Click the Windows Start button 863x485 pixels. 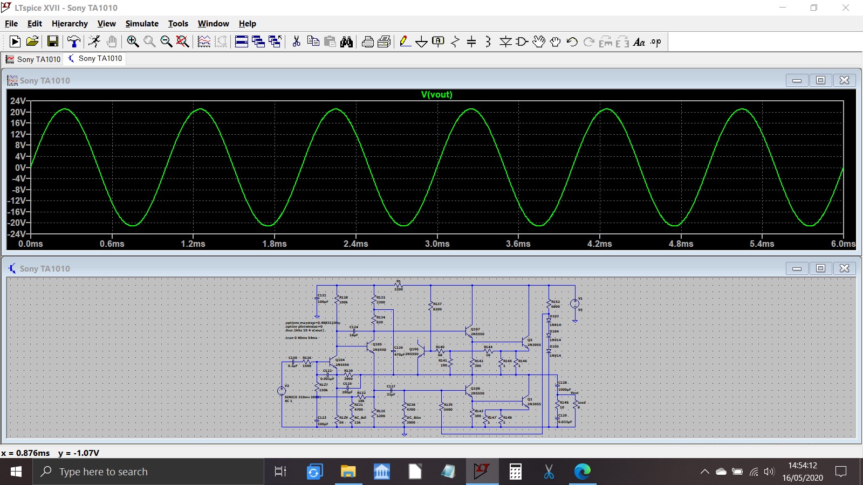tap(16, 472)
